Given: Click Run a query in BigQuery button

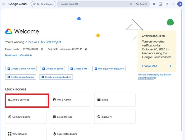Looking at the screenshot, I should point(109,69).
